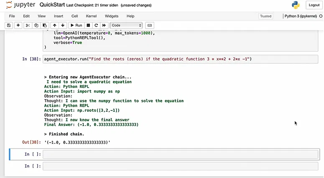Viewport: 324px width, 178px height.
Task: Click the save and checkpoint icon
Action: coord(8,25)
